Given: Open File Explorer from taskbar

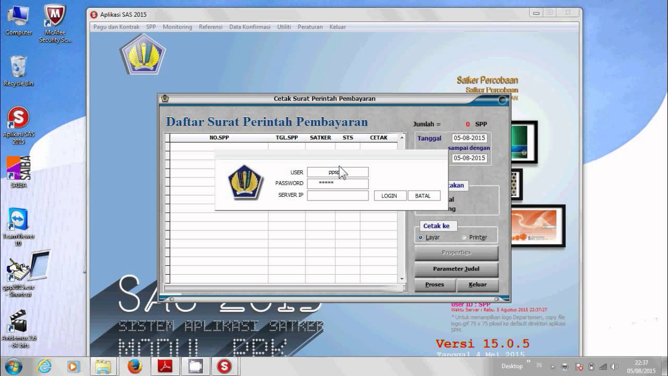Looking at the screenshot, I should click(x=103, y=366).
